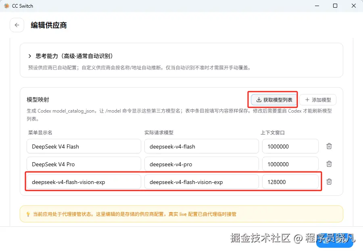Click the lightbulb icon in the proxy notice
Screen dimensions: 363x251
[28, 214]
